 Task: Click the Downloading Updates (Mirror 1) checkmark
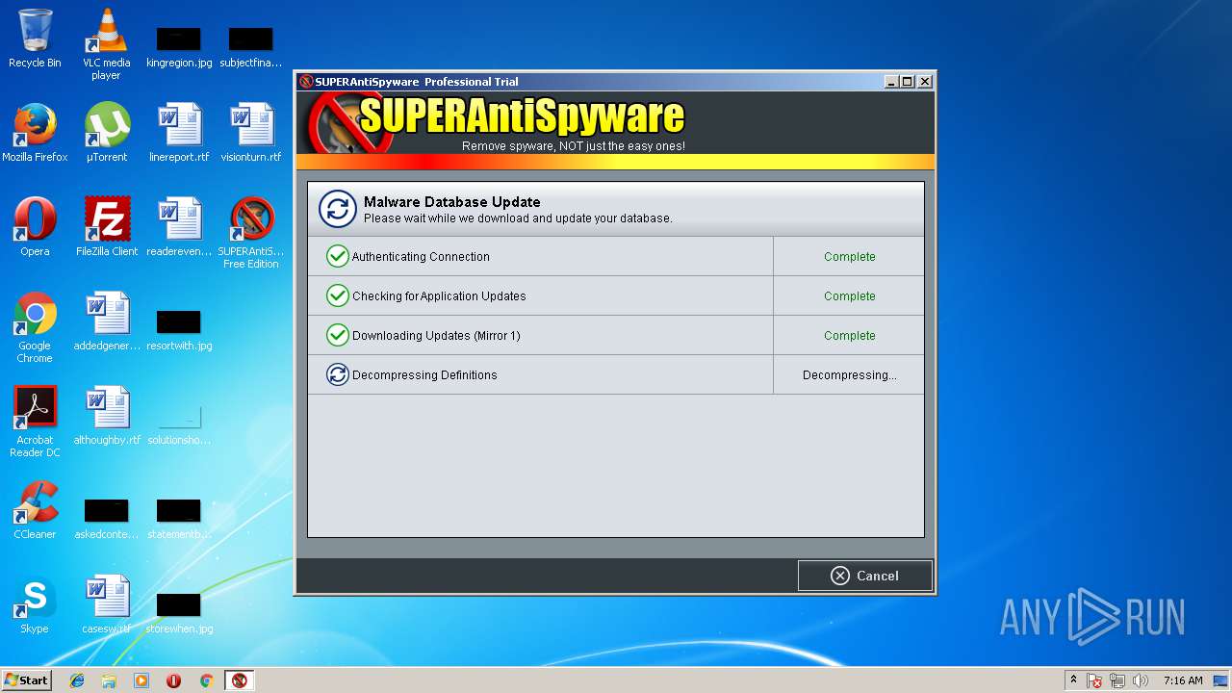337,336
